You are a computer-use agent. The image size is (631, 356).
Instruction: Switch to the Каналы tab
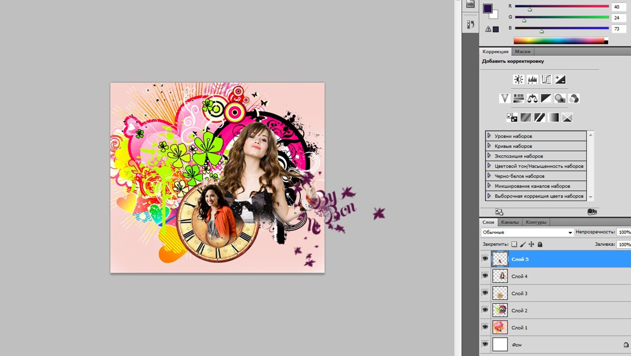tap(510, 222)
